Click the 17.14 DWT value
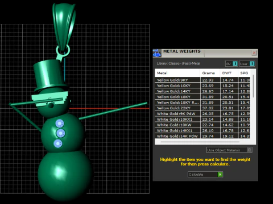Screen dimensions: 273x204 [228, 91]
